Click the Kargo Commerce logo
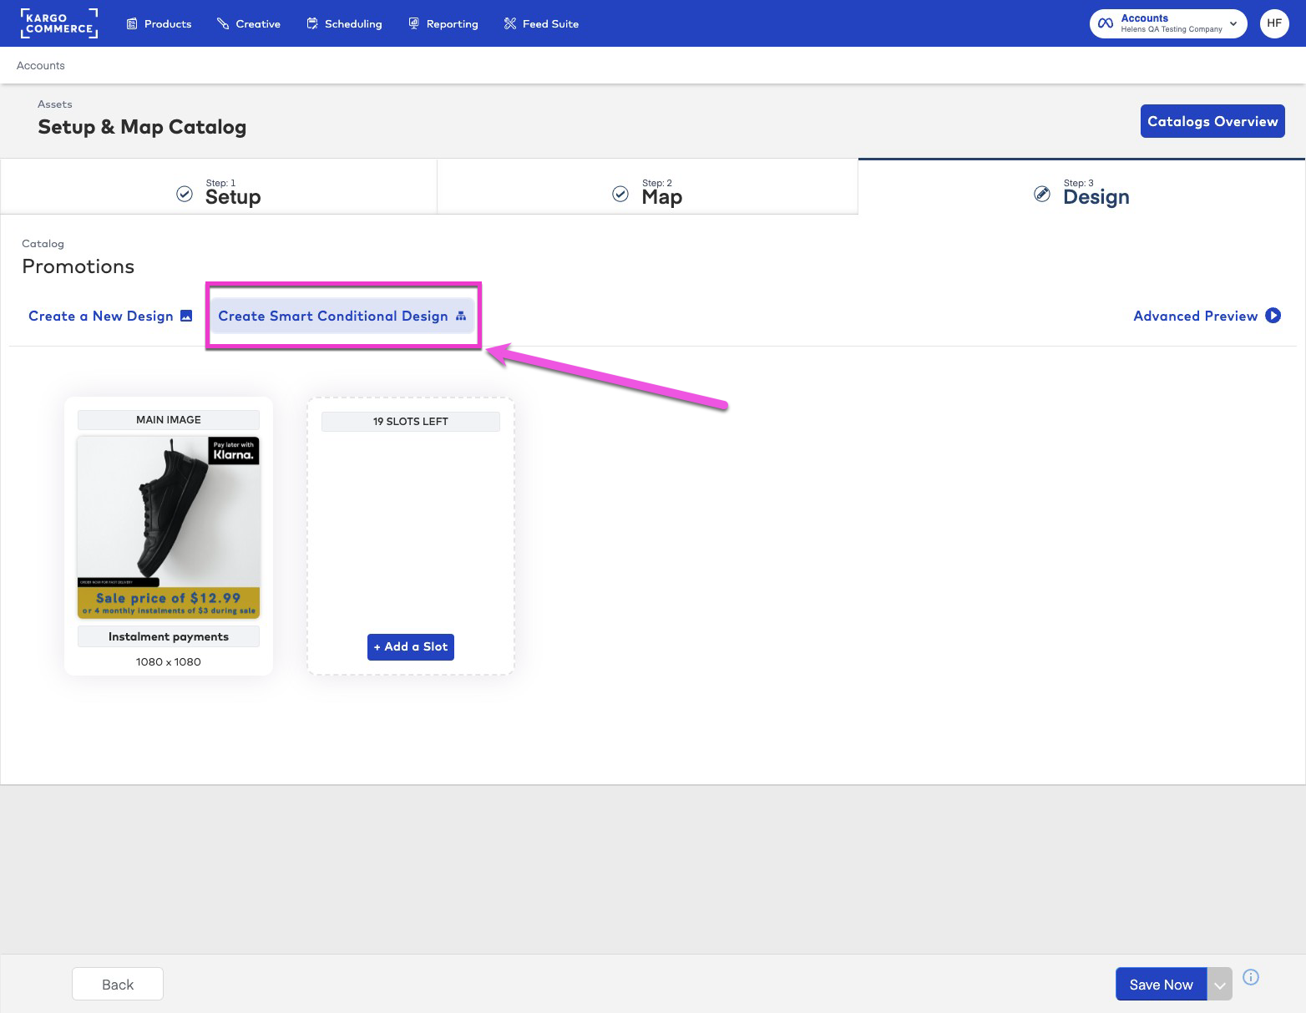Viewport: 1306px width, 1013px height. (58, 23)
